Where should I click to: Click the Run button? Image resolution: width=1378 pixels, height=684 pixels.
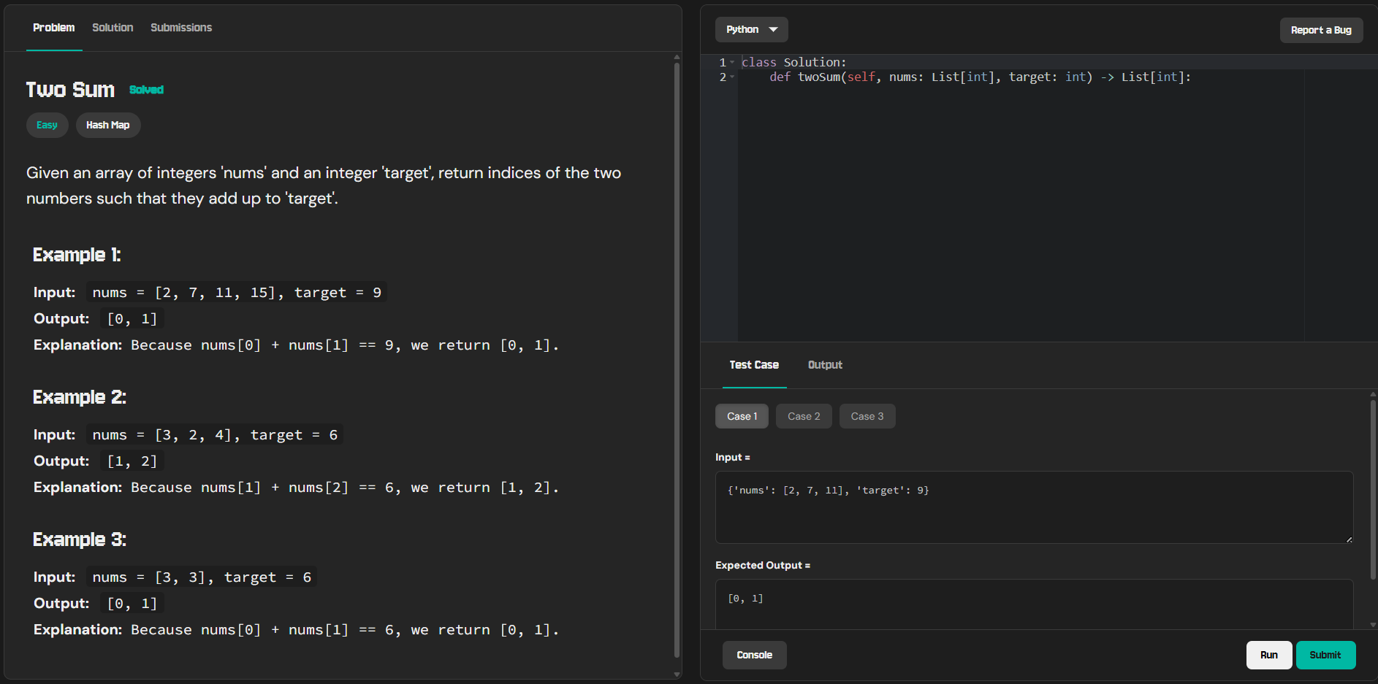(1269, 655)
